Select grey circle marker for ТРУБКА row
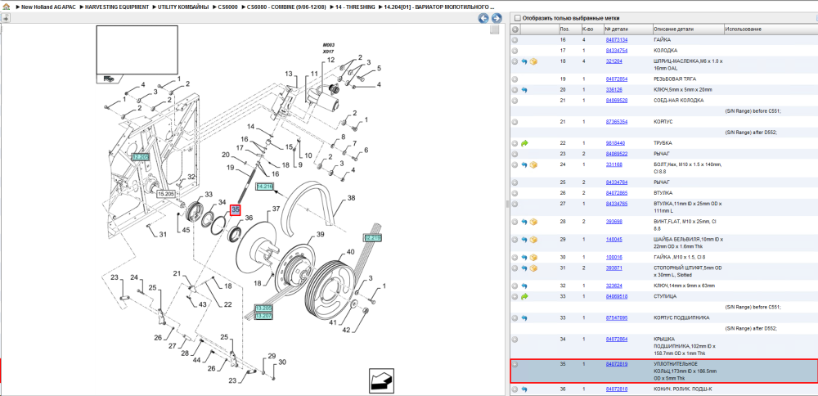This screenshot has width=818, height=396. (515, 143)
